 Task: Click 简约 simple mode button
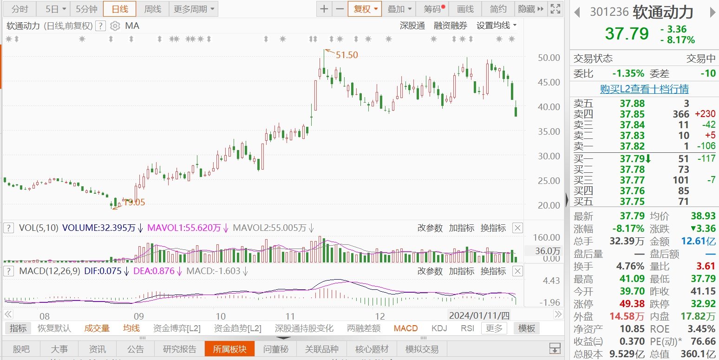pyautogui.click(x=498, y=9)
